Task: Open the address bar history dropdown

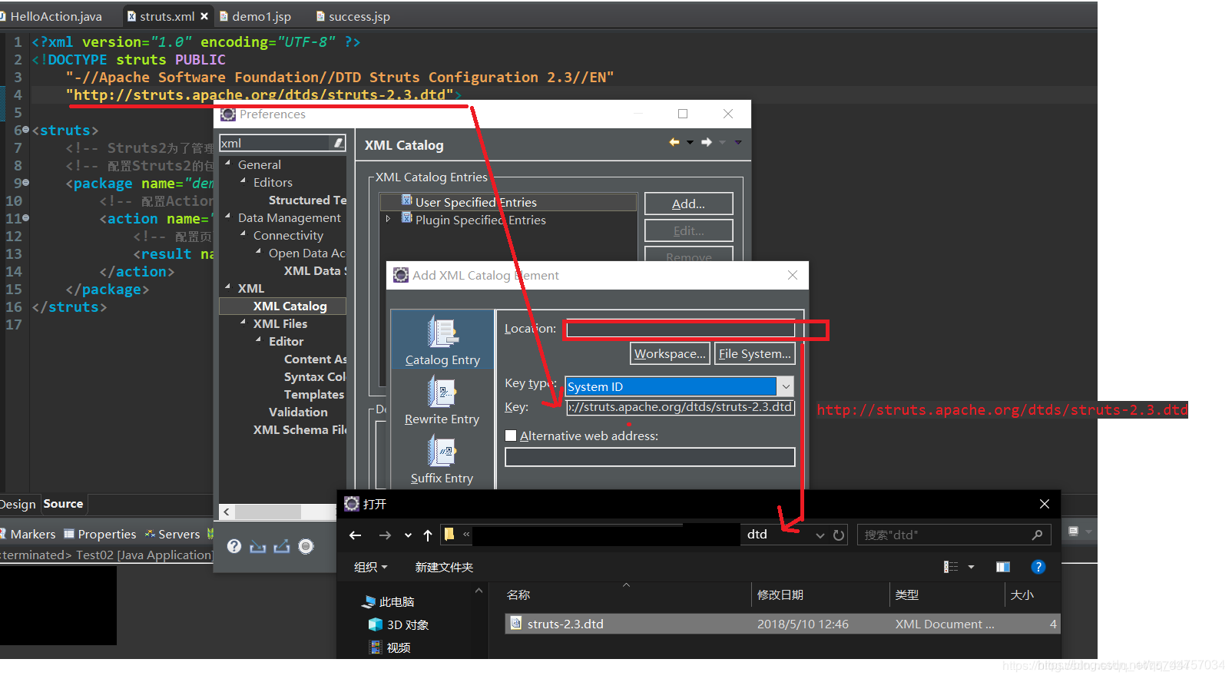Action: [x=820, y=535]
